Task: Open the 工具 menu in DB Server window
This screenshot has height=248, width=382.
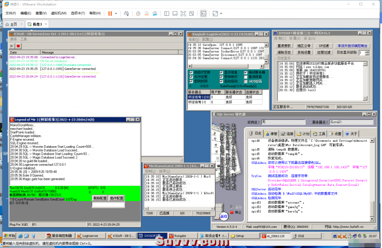Action: 23,39
